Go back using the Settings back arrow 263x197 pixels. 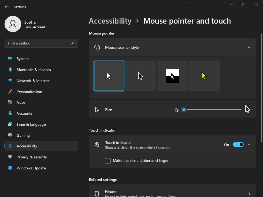click(x=7, y=7)
